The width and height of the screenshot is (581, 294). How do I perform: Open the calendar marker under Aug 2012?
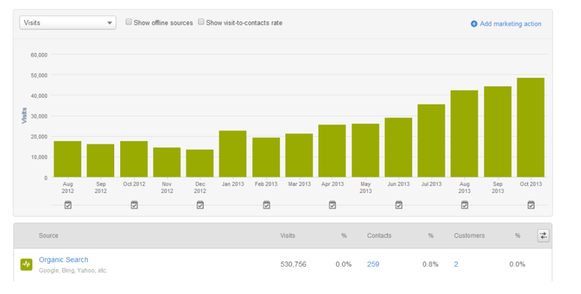tap(68, 205)
